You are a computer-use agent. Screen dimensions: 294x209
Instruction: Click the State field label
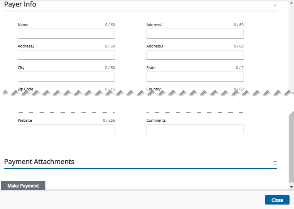(151, 68)
